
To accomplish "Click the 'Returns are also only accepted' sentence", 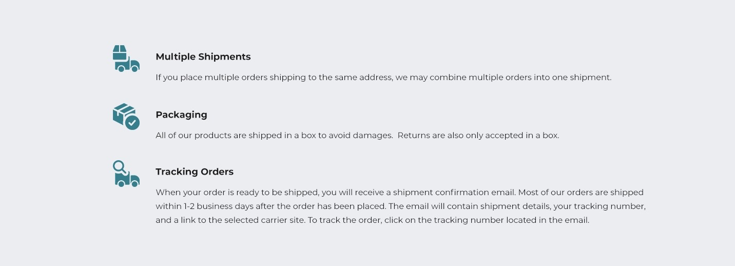I will point(478,136).
